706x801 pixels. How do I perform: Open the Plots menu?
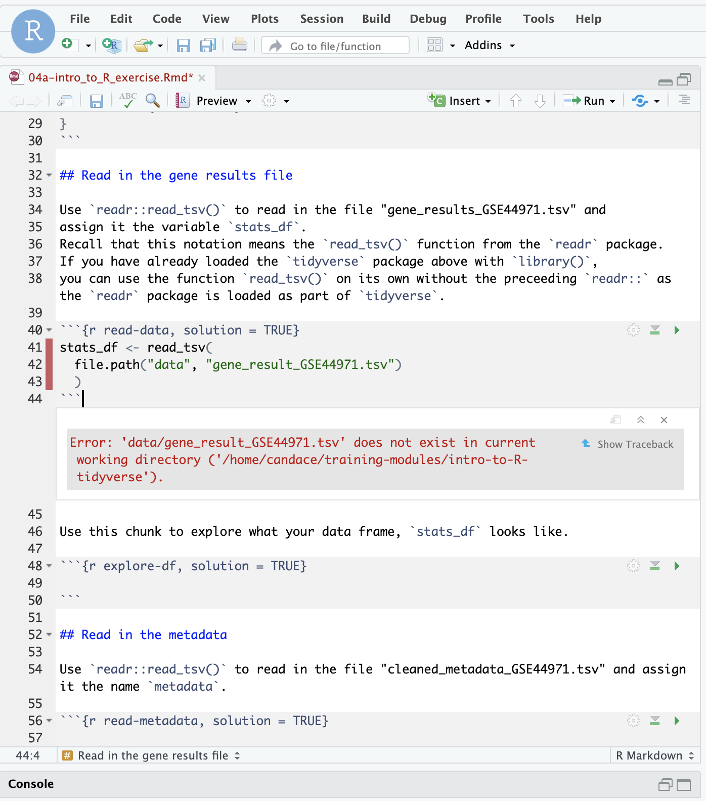pyautogui.click(x=264, y=19)
